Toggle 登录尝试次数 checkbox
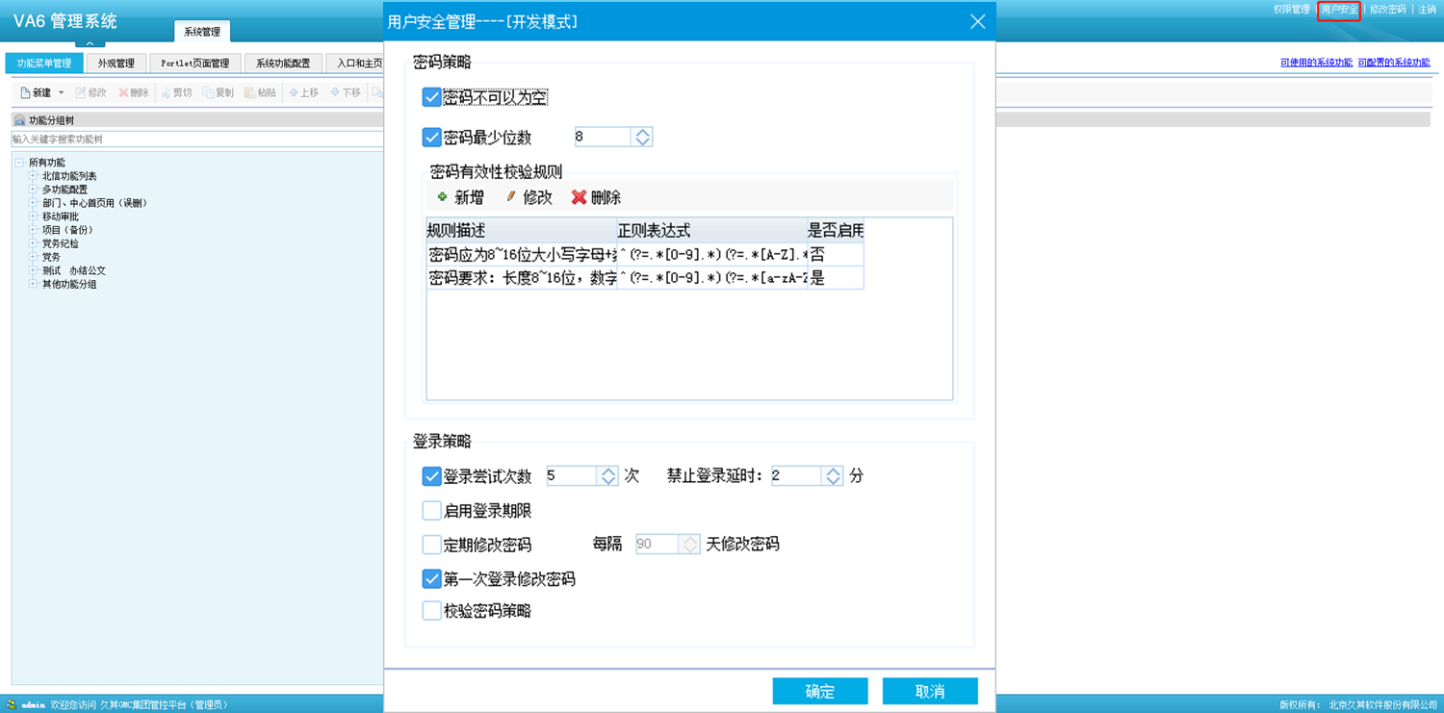 431,476
